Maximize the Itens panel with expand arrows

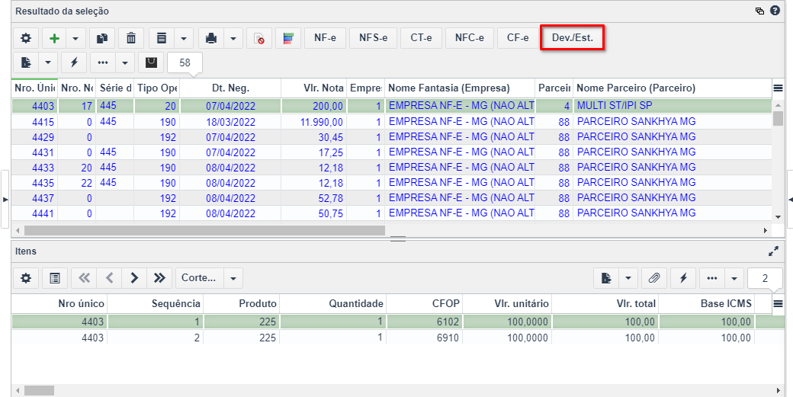click(x=773, y=251)
